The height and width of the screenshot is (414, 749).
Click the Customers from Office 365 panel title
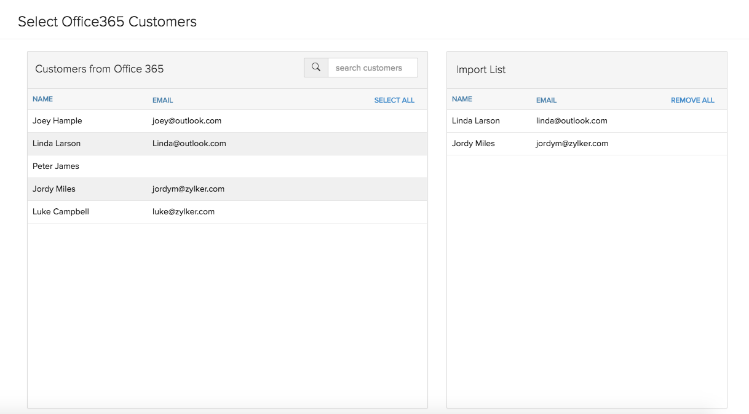(99, 69)
